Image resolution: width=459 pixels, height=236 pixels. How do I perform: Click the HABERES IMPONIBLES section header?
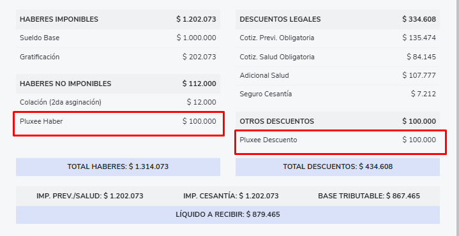click(118, 19)
